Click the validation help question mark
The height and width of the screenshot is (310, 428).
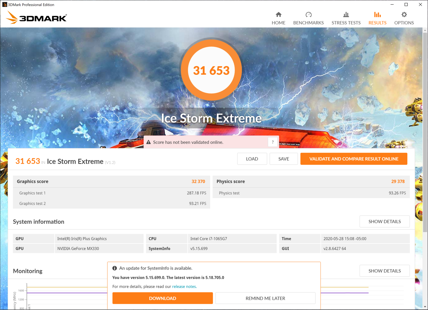point(273,142)
